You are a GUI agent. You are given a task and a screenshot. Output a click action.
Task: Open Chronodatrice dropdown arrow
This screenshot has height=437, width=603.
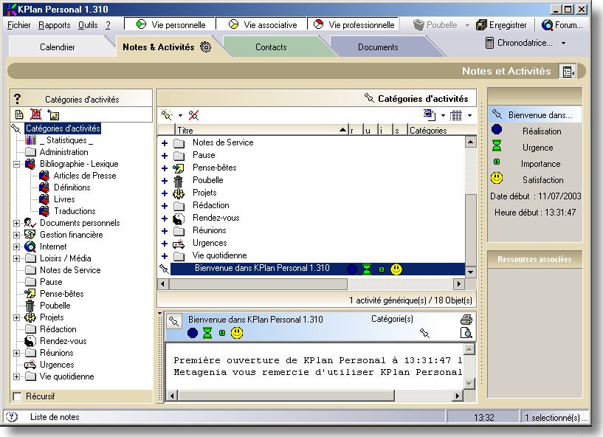563,43
